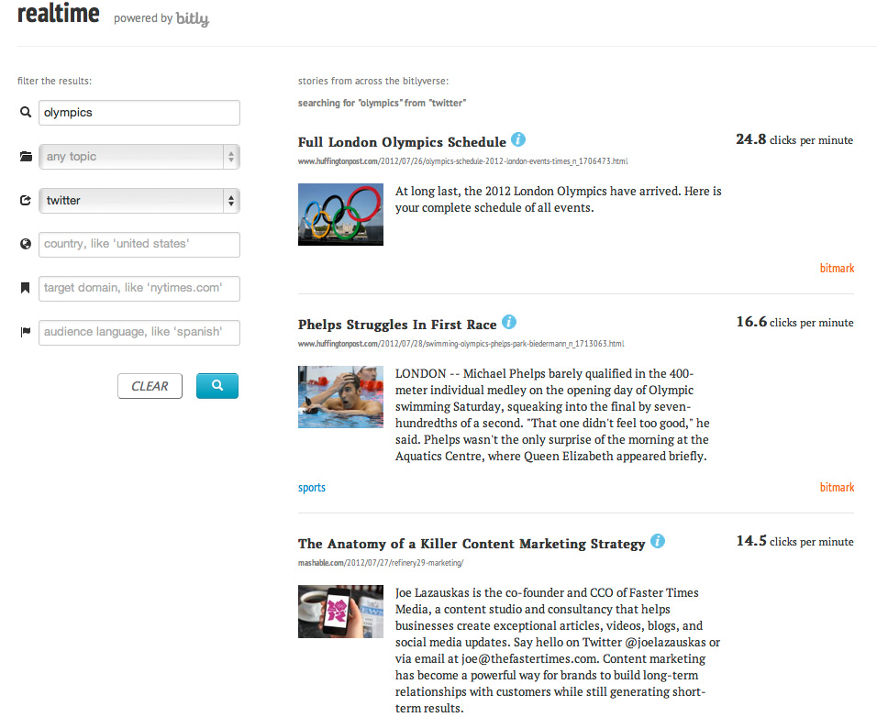Open the 'any topic' dropdown
The width and height of the screenshot is (877, 717).
point(139,157)
